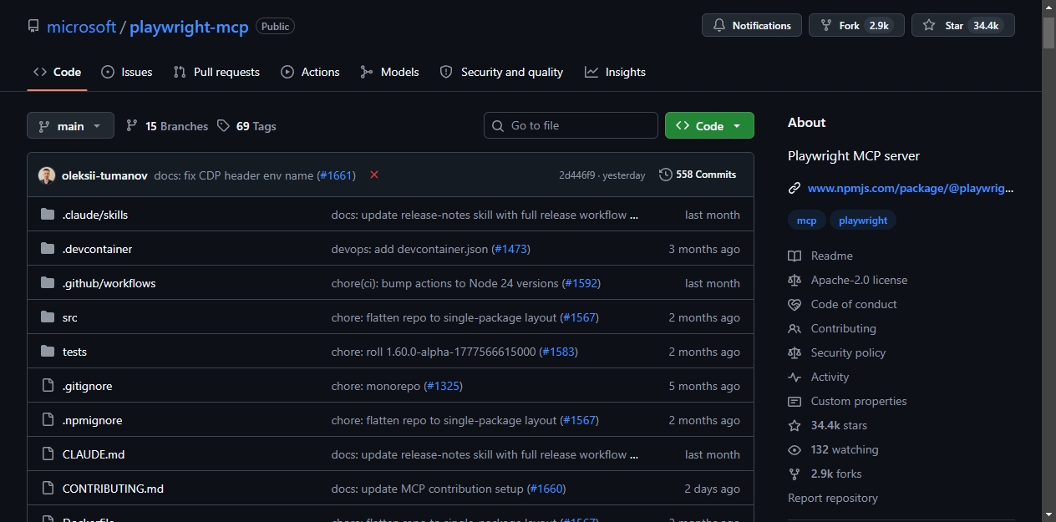
Task: Click the page vertical scrollbar thumb
Action: pos(1048,32)
